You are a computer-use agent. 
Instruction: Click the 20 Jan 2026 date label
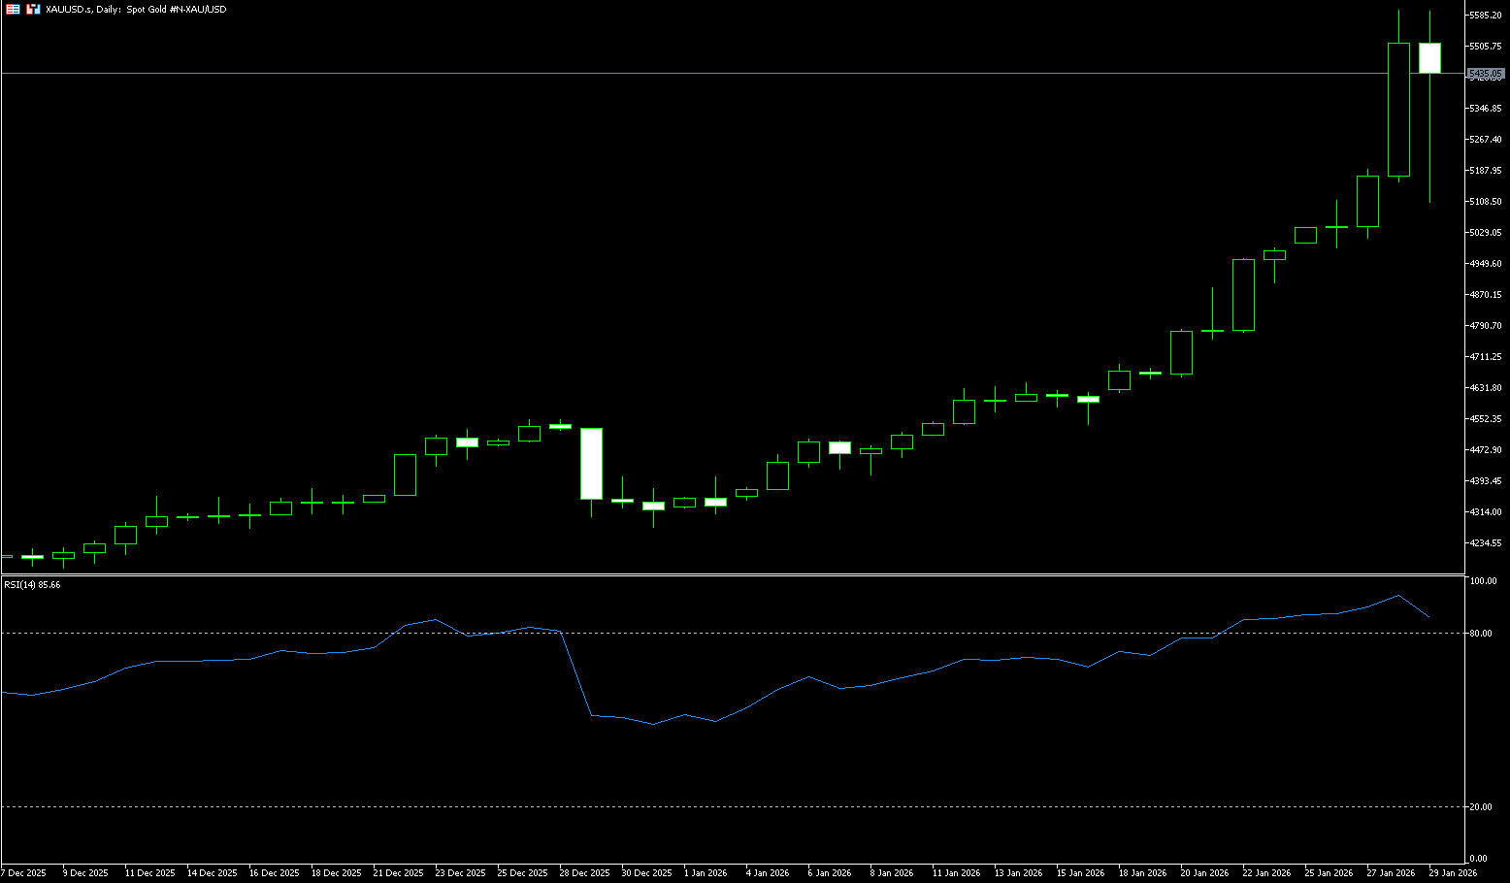click(1204, 873)
